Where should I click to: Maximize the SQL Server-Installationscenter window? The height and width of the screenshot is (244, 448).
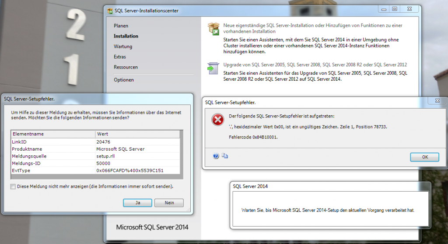point(395,9)
